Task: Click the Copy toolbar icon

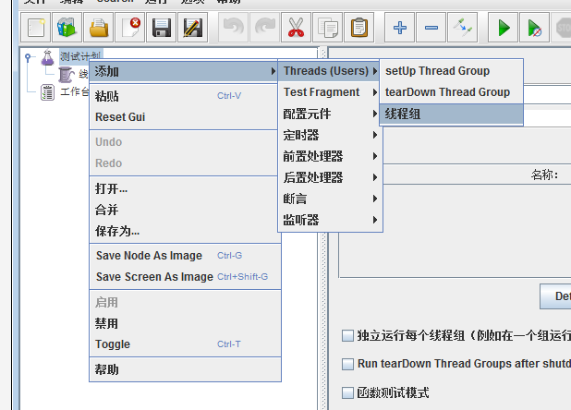Action: tap(328, 28)
